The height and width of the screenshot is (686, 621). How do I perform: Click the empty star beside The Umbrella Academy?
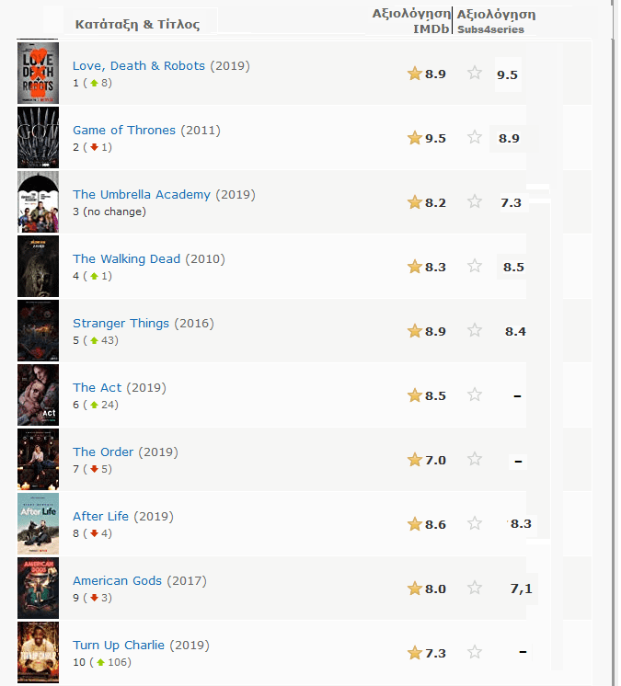coord(475,201)
